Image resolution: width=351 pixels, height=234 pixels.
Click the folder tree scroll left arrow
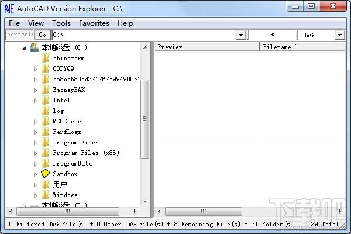coord(11,211)
